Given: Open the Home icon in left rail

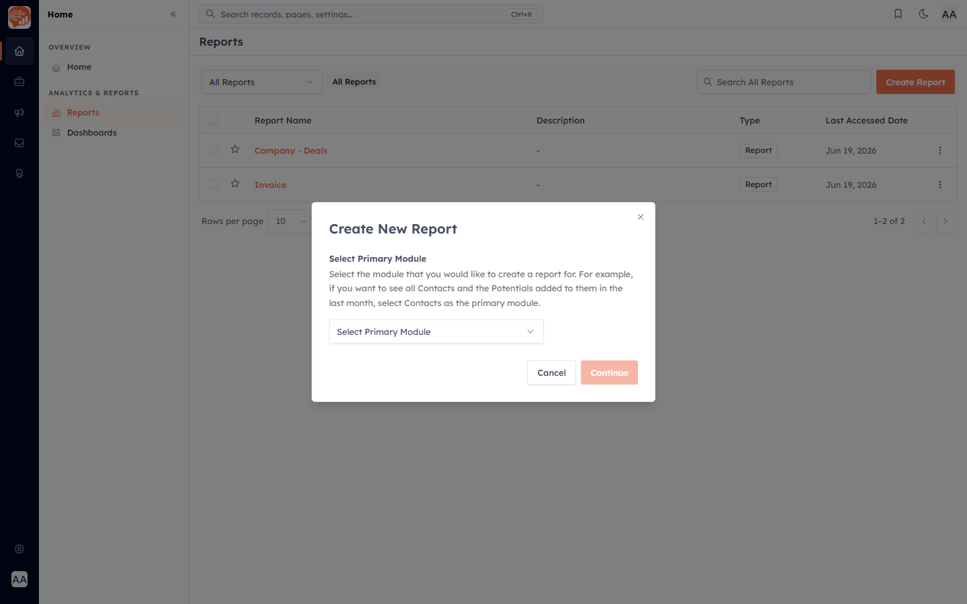Looking at the screenshot, I should 19,51.
